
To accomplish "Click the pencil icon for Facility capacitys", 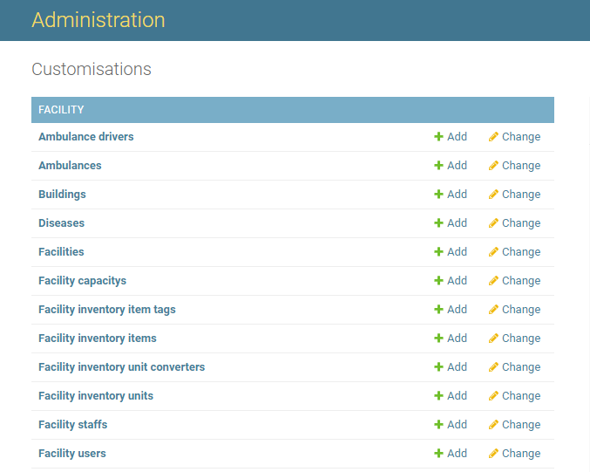I will coord(493,281).
